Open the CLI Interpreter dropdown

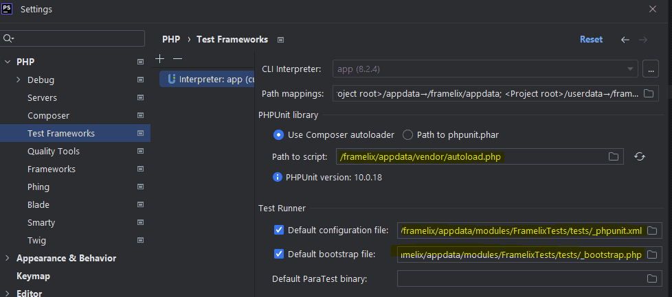tap(630, 69)
